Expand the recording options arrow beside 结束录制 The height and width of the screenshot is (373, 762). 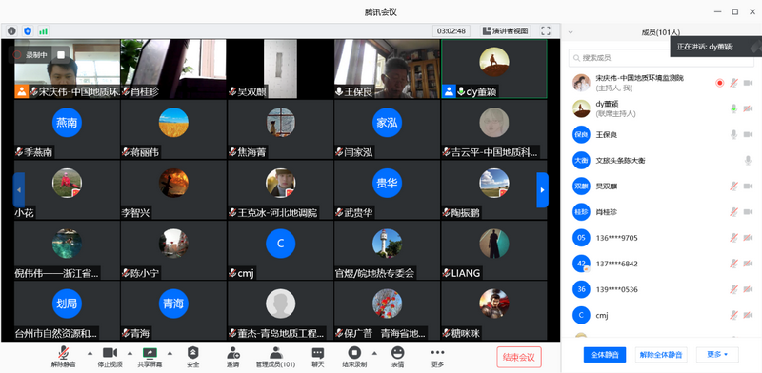374,353
